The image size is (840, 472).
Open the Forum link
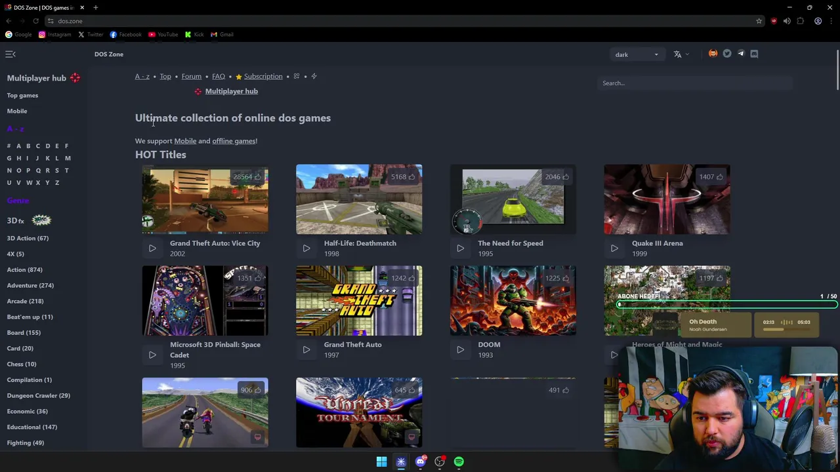192,76
